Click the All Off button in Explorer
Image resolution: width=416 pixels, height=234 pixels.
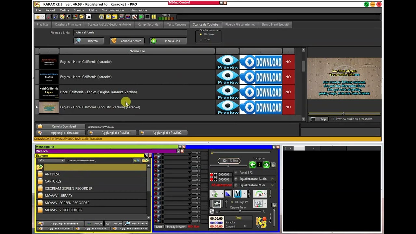click(113, 224)
